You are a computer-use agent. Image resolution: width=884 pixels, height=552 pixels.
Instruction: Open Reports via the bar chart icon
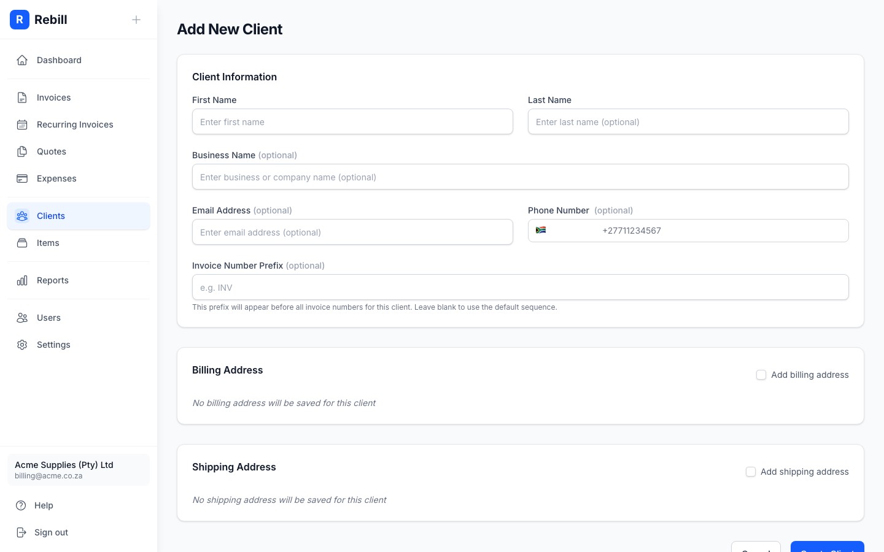22,280
